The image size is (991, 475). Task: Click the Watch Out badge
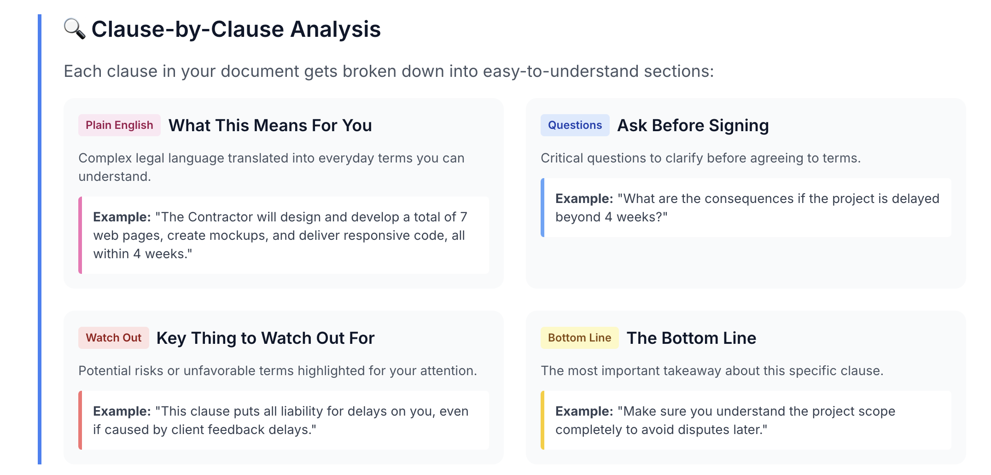point(113,338)
